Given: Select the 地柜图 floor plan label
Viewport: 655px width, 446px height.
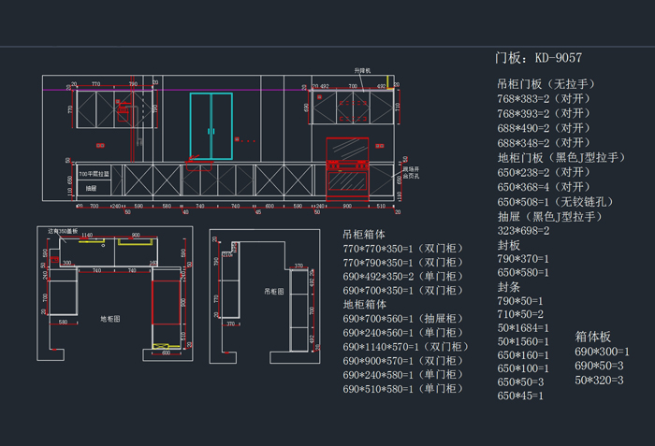Looking at the screenshot, I should click(111, 319).
